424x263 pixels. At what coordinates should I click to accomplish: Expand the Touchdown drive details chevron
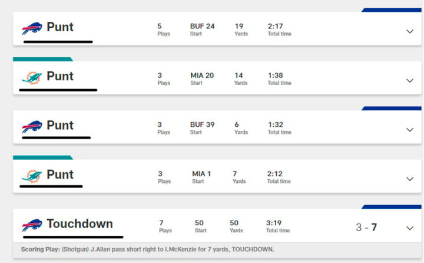click(x=410, y=228)
